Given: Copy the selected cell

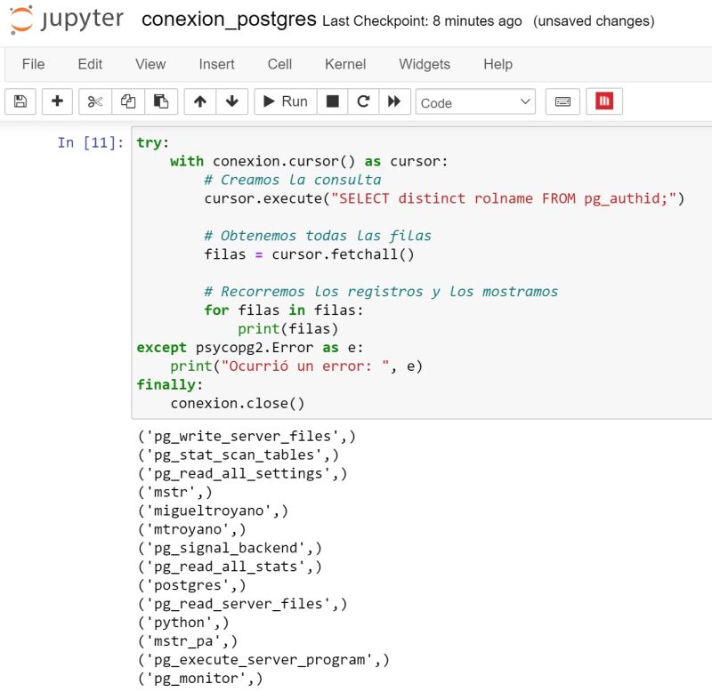Looking at the screenshot, I should click(127, 101).
